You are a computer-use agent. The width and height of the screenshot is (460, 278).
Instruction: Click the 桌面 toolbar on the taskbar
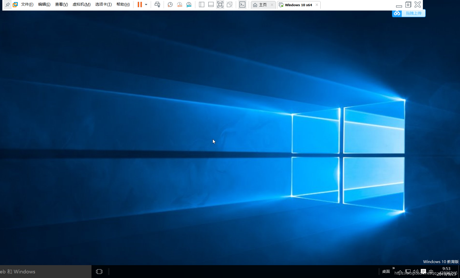(386, 272)
